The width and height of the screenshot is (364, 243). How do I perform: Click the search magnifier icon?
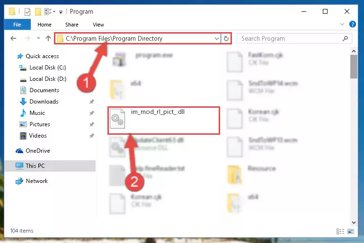[x=346, y=38]
